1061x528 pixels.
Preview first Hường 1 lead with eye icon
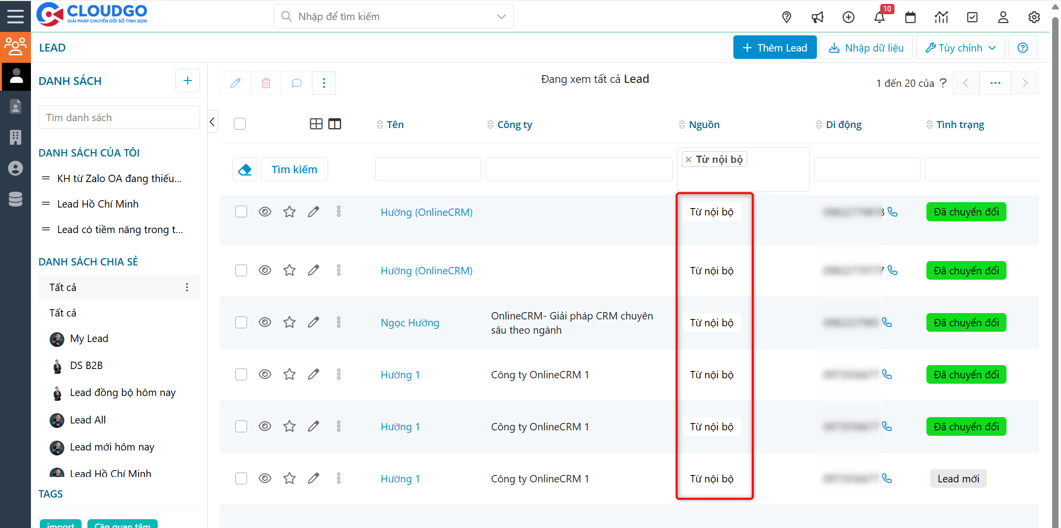point(265,374)
